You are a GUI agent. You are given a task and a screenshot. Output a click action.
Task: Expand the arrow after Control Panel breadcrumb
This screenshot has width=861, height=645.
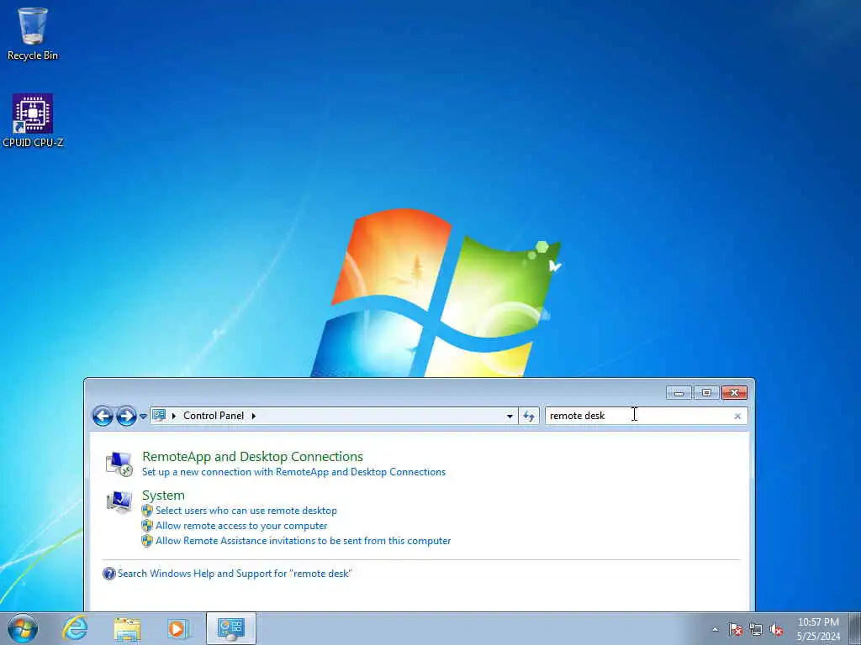254,416
